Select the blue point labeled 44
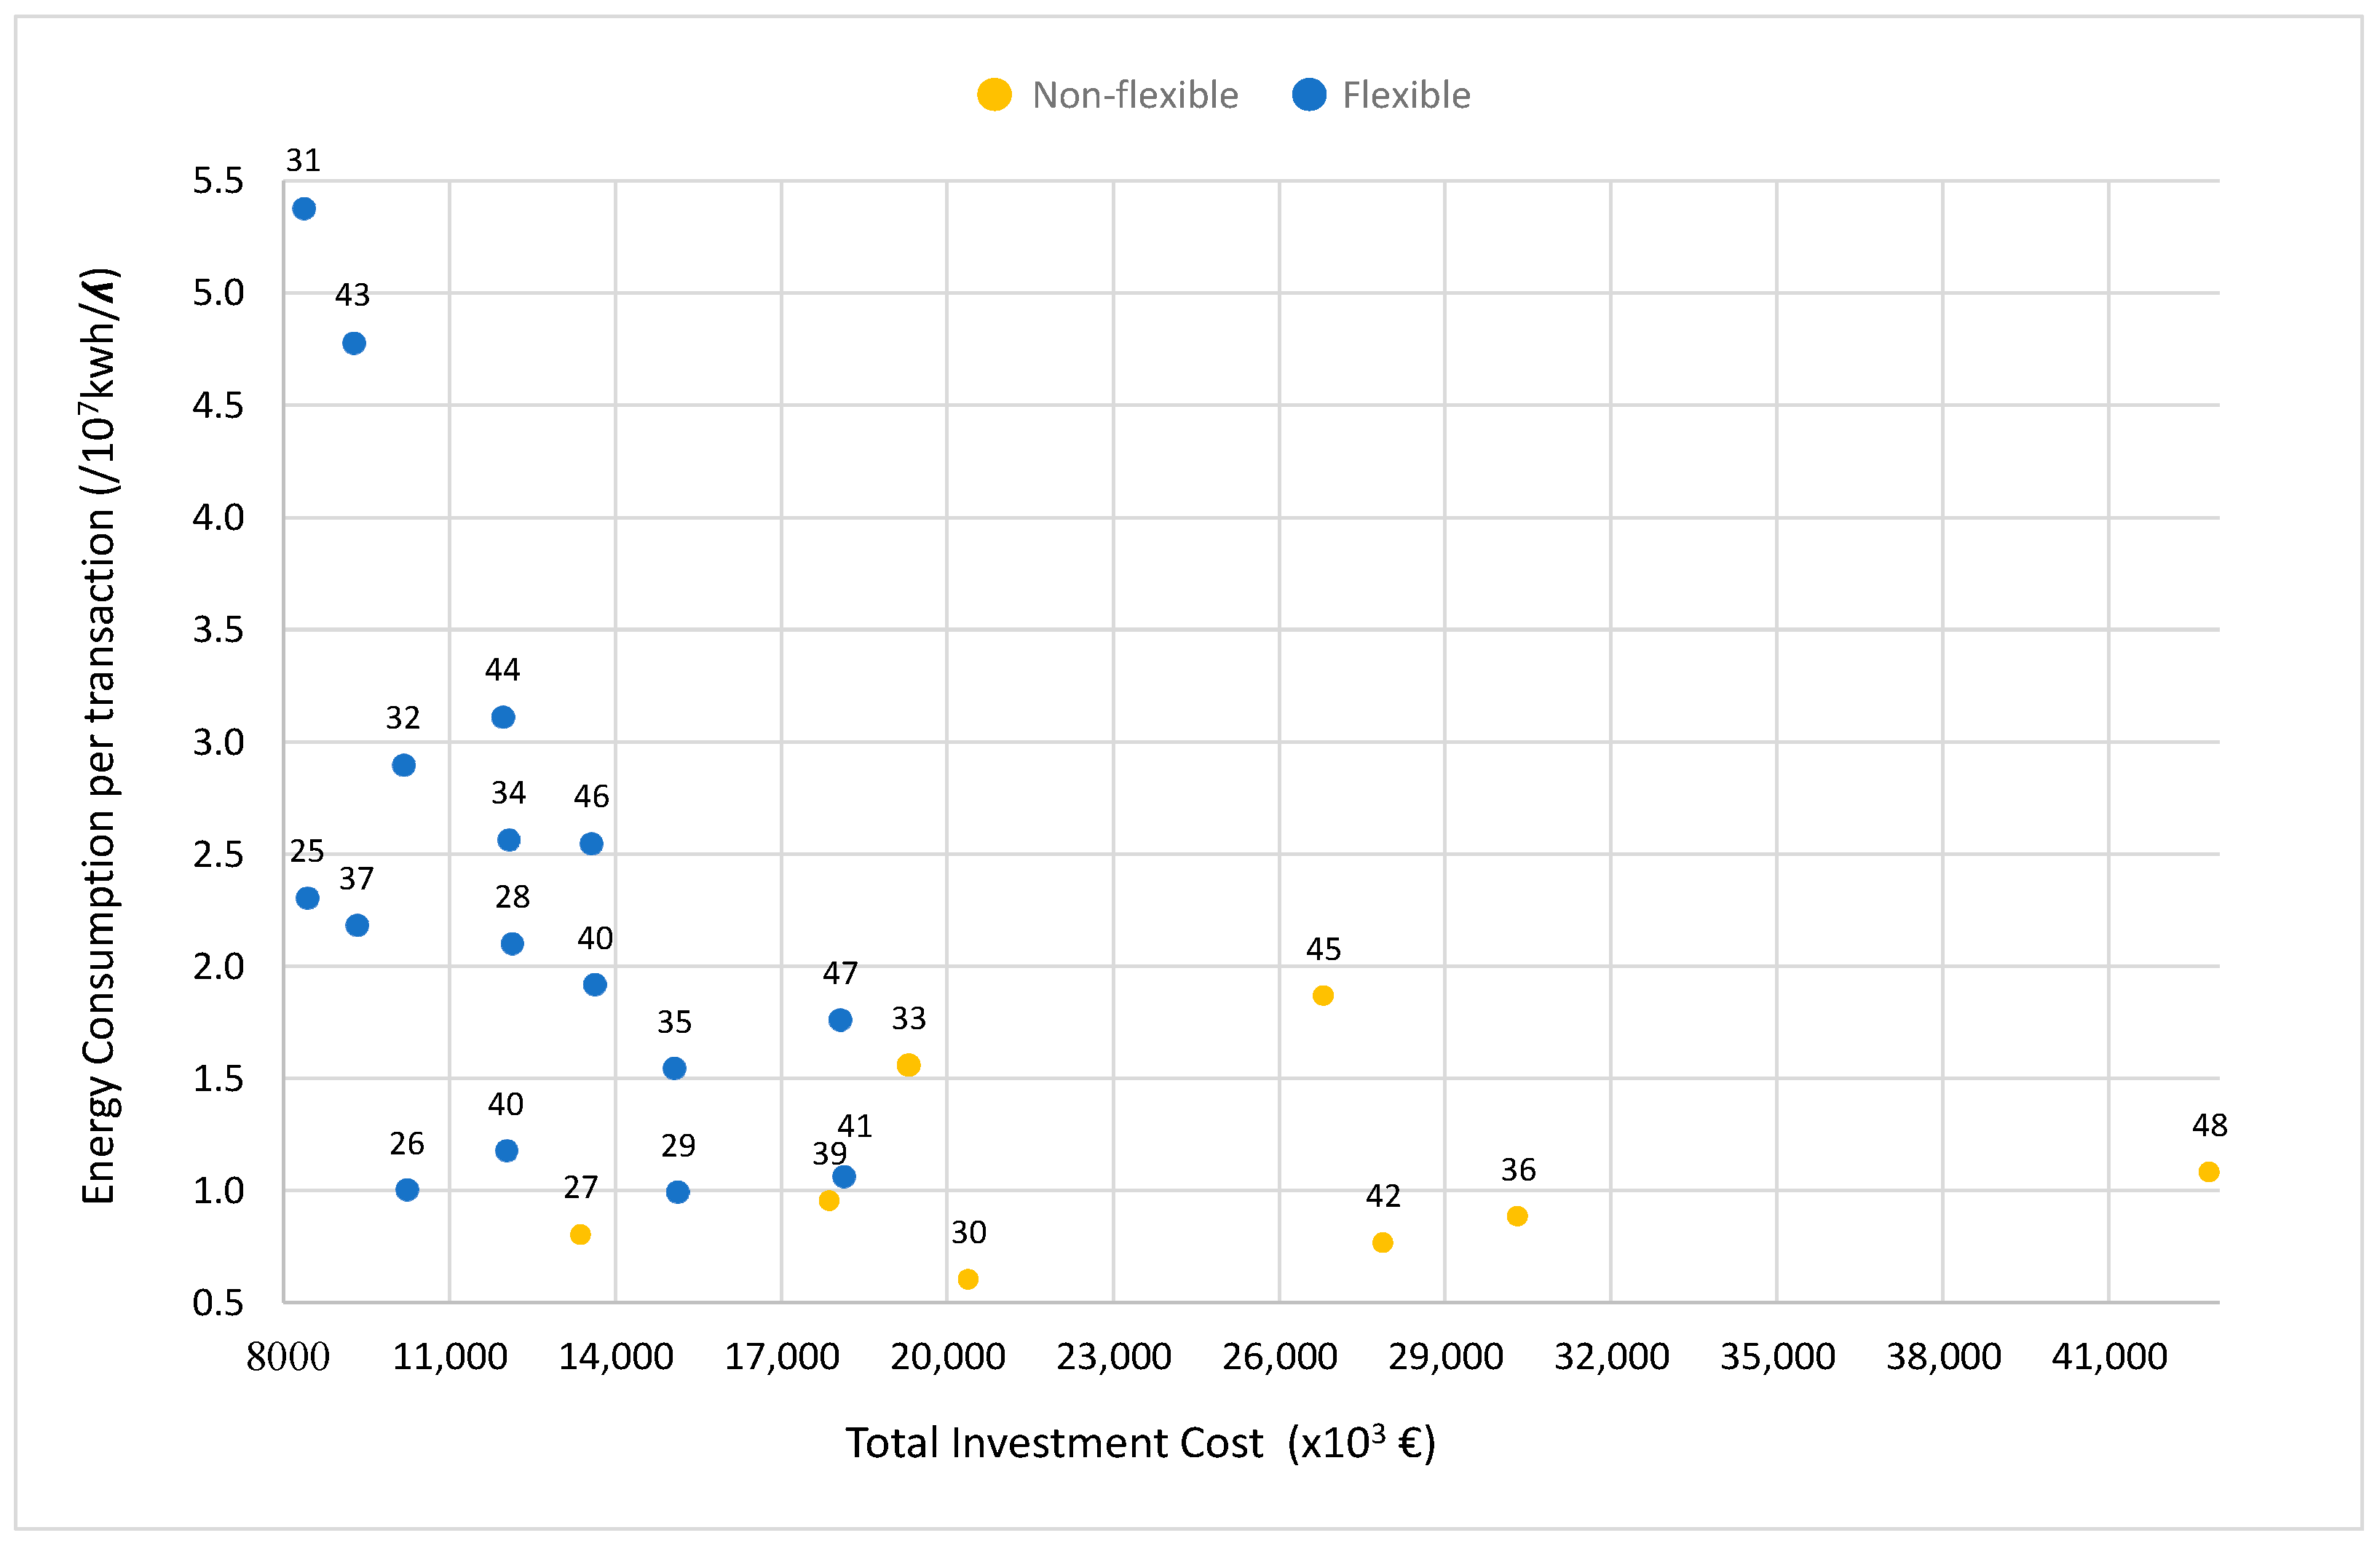The image size is (2380, 1546). [503, 717]
